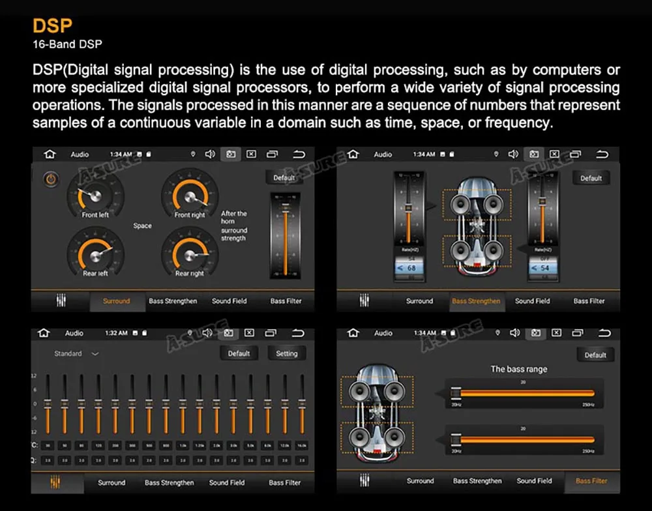The width and height of the screenshot is (652, 511).
Task: Tap the volume speaker icon on the Surround screen
Action: 210,154
